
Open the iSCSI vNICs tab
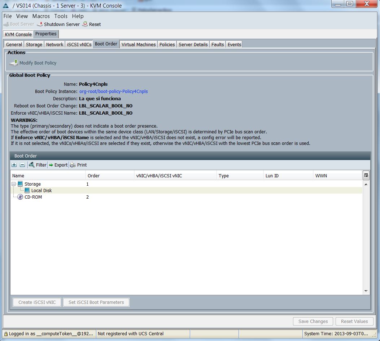pos(79,45)
